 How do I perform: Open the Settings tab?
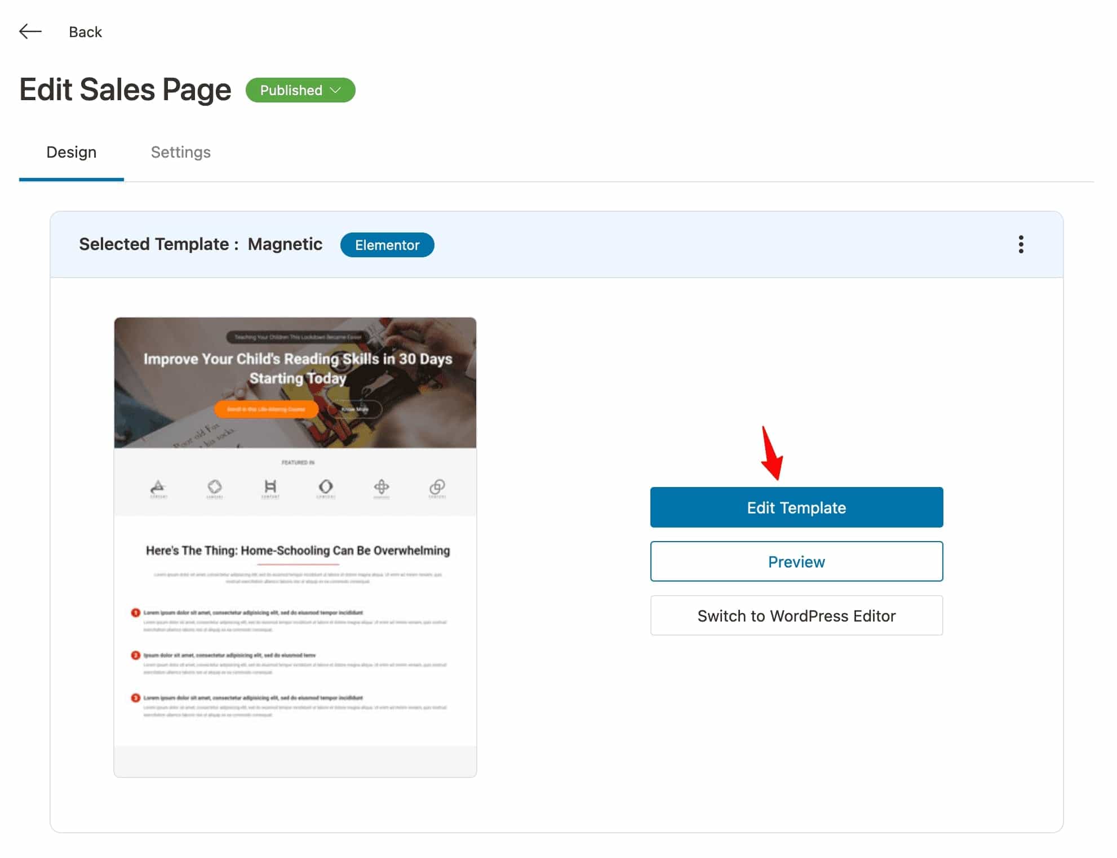pyautogui.click(x=180, y=152)
